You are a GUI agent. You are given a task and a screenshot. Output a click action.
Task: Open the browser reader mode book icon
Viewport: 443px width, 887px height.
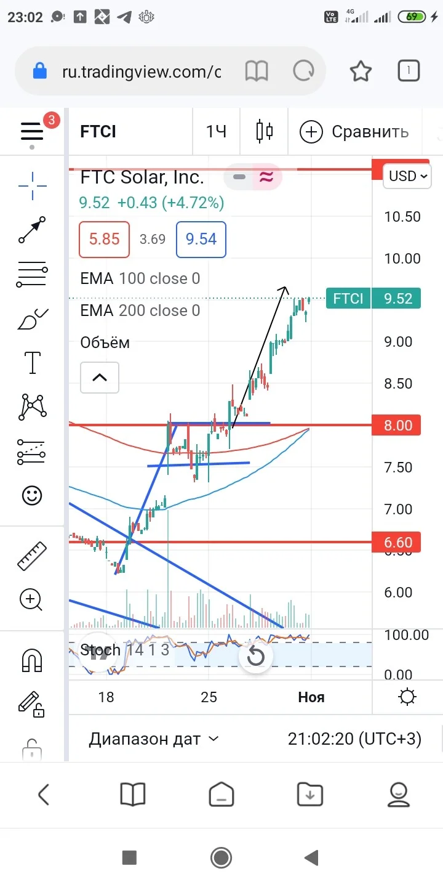pos(257,72)
